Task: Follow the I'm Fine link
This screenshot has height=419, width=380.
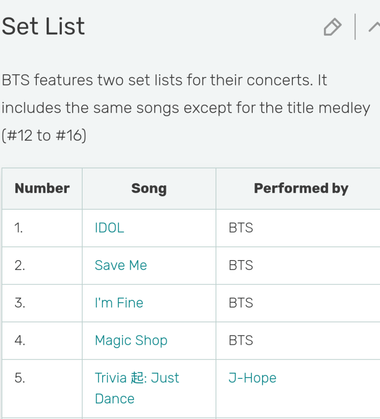Action: 119,303
